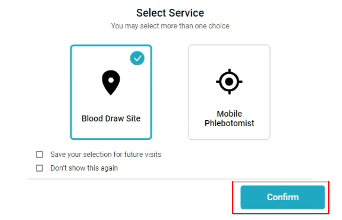Click the Select Service heading
Image resolution: width=342 pixels, height=220 pixels.
click(x=170, y=13)
